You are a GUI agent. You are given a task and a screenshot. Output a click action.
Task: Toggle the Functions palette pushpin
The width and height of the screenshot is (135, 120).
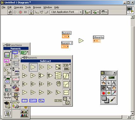(7, 45)
